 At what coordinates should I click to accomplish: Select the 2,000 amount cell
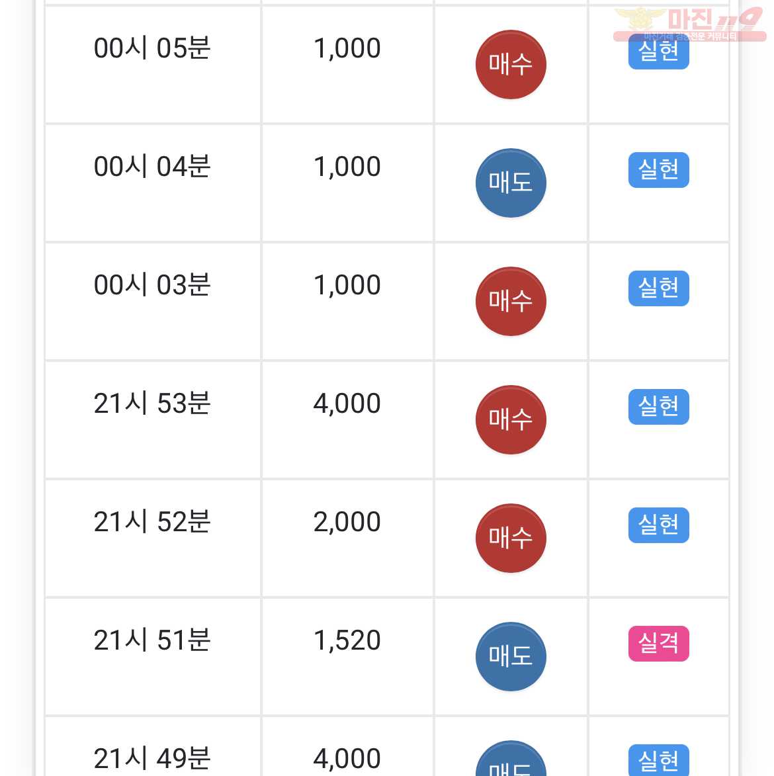tap(347, 537)
